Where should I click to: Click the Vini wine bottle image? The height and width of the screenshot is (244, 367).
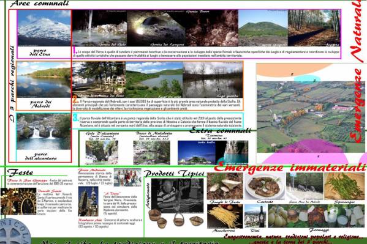point(255,216)
